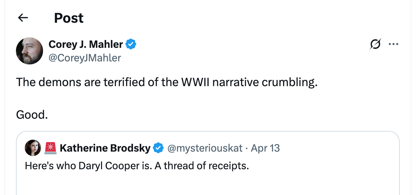This screenshot has height=195, width=417.
Task: Click the red siren emoji icon
Action: (x=50, y=148)
